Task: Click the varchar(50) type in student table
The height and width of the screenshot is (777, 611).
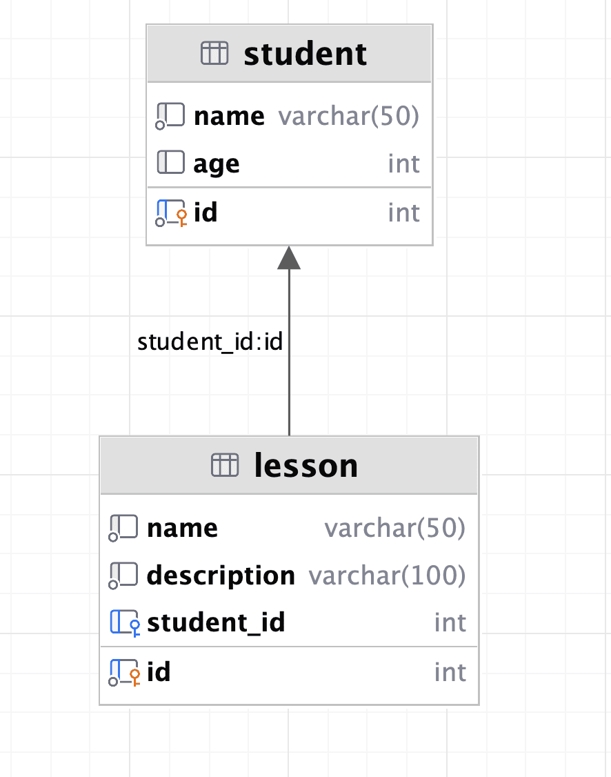Action: (348, 116)
